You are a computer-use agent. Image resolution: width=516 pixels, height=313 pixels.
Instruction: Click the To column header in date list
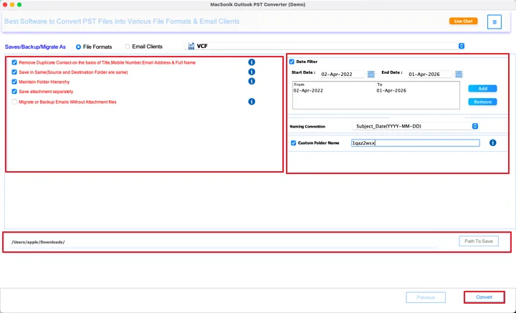click(x=379, y=85)
